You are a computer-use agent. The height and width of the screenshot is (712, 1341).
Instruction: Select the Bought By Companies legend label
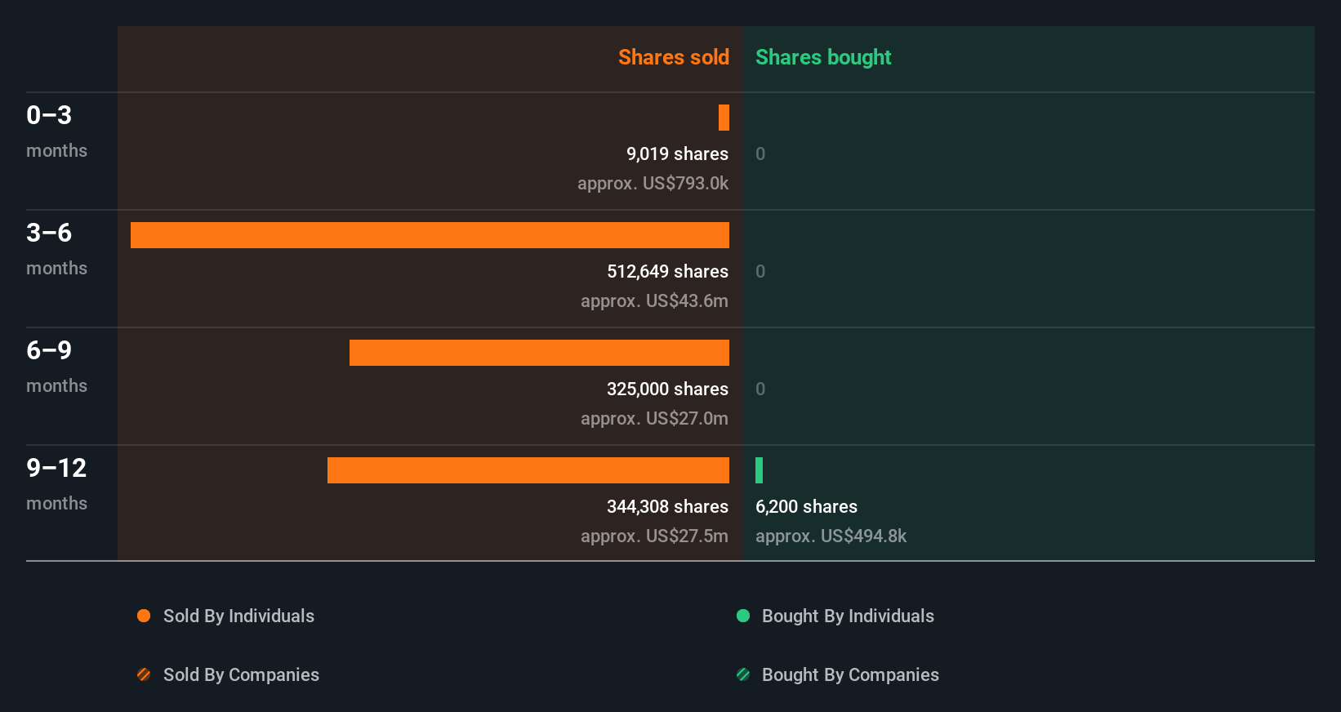pos(850,675)
